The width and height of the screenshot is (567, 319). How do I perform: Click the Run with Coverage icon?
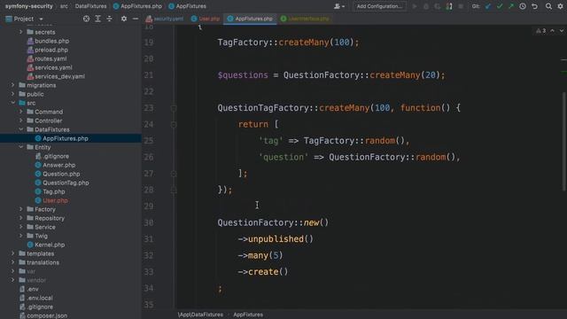pyautogui.click(x=438, y=6)
